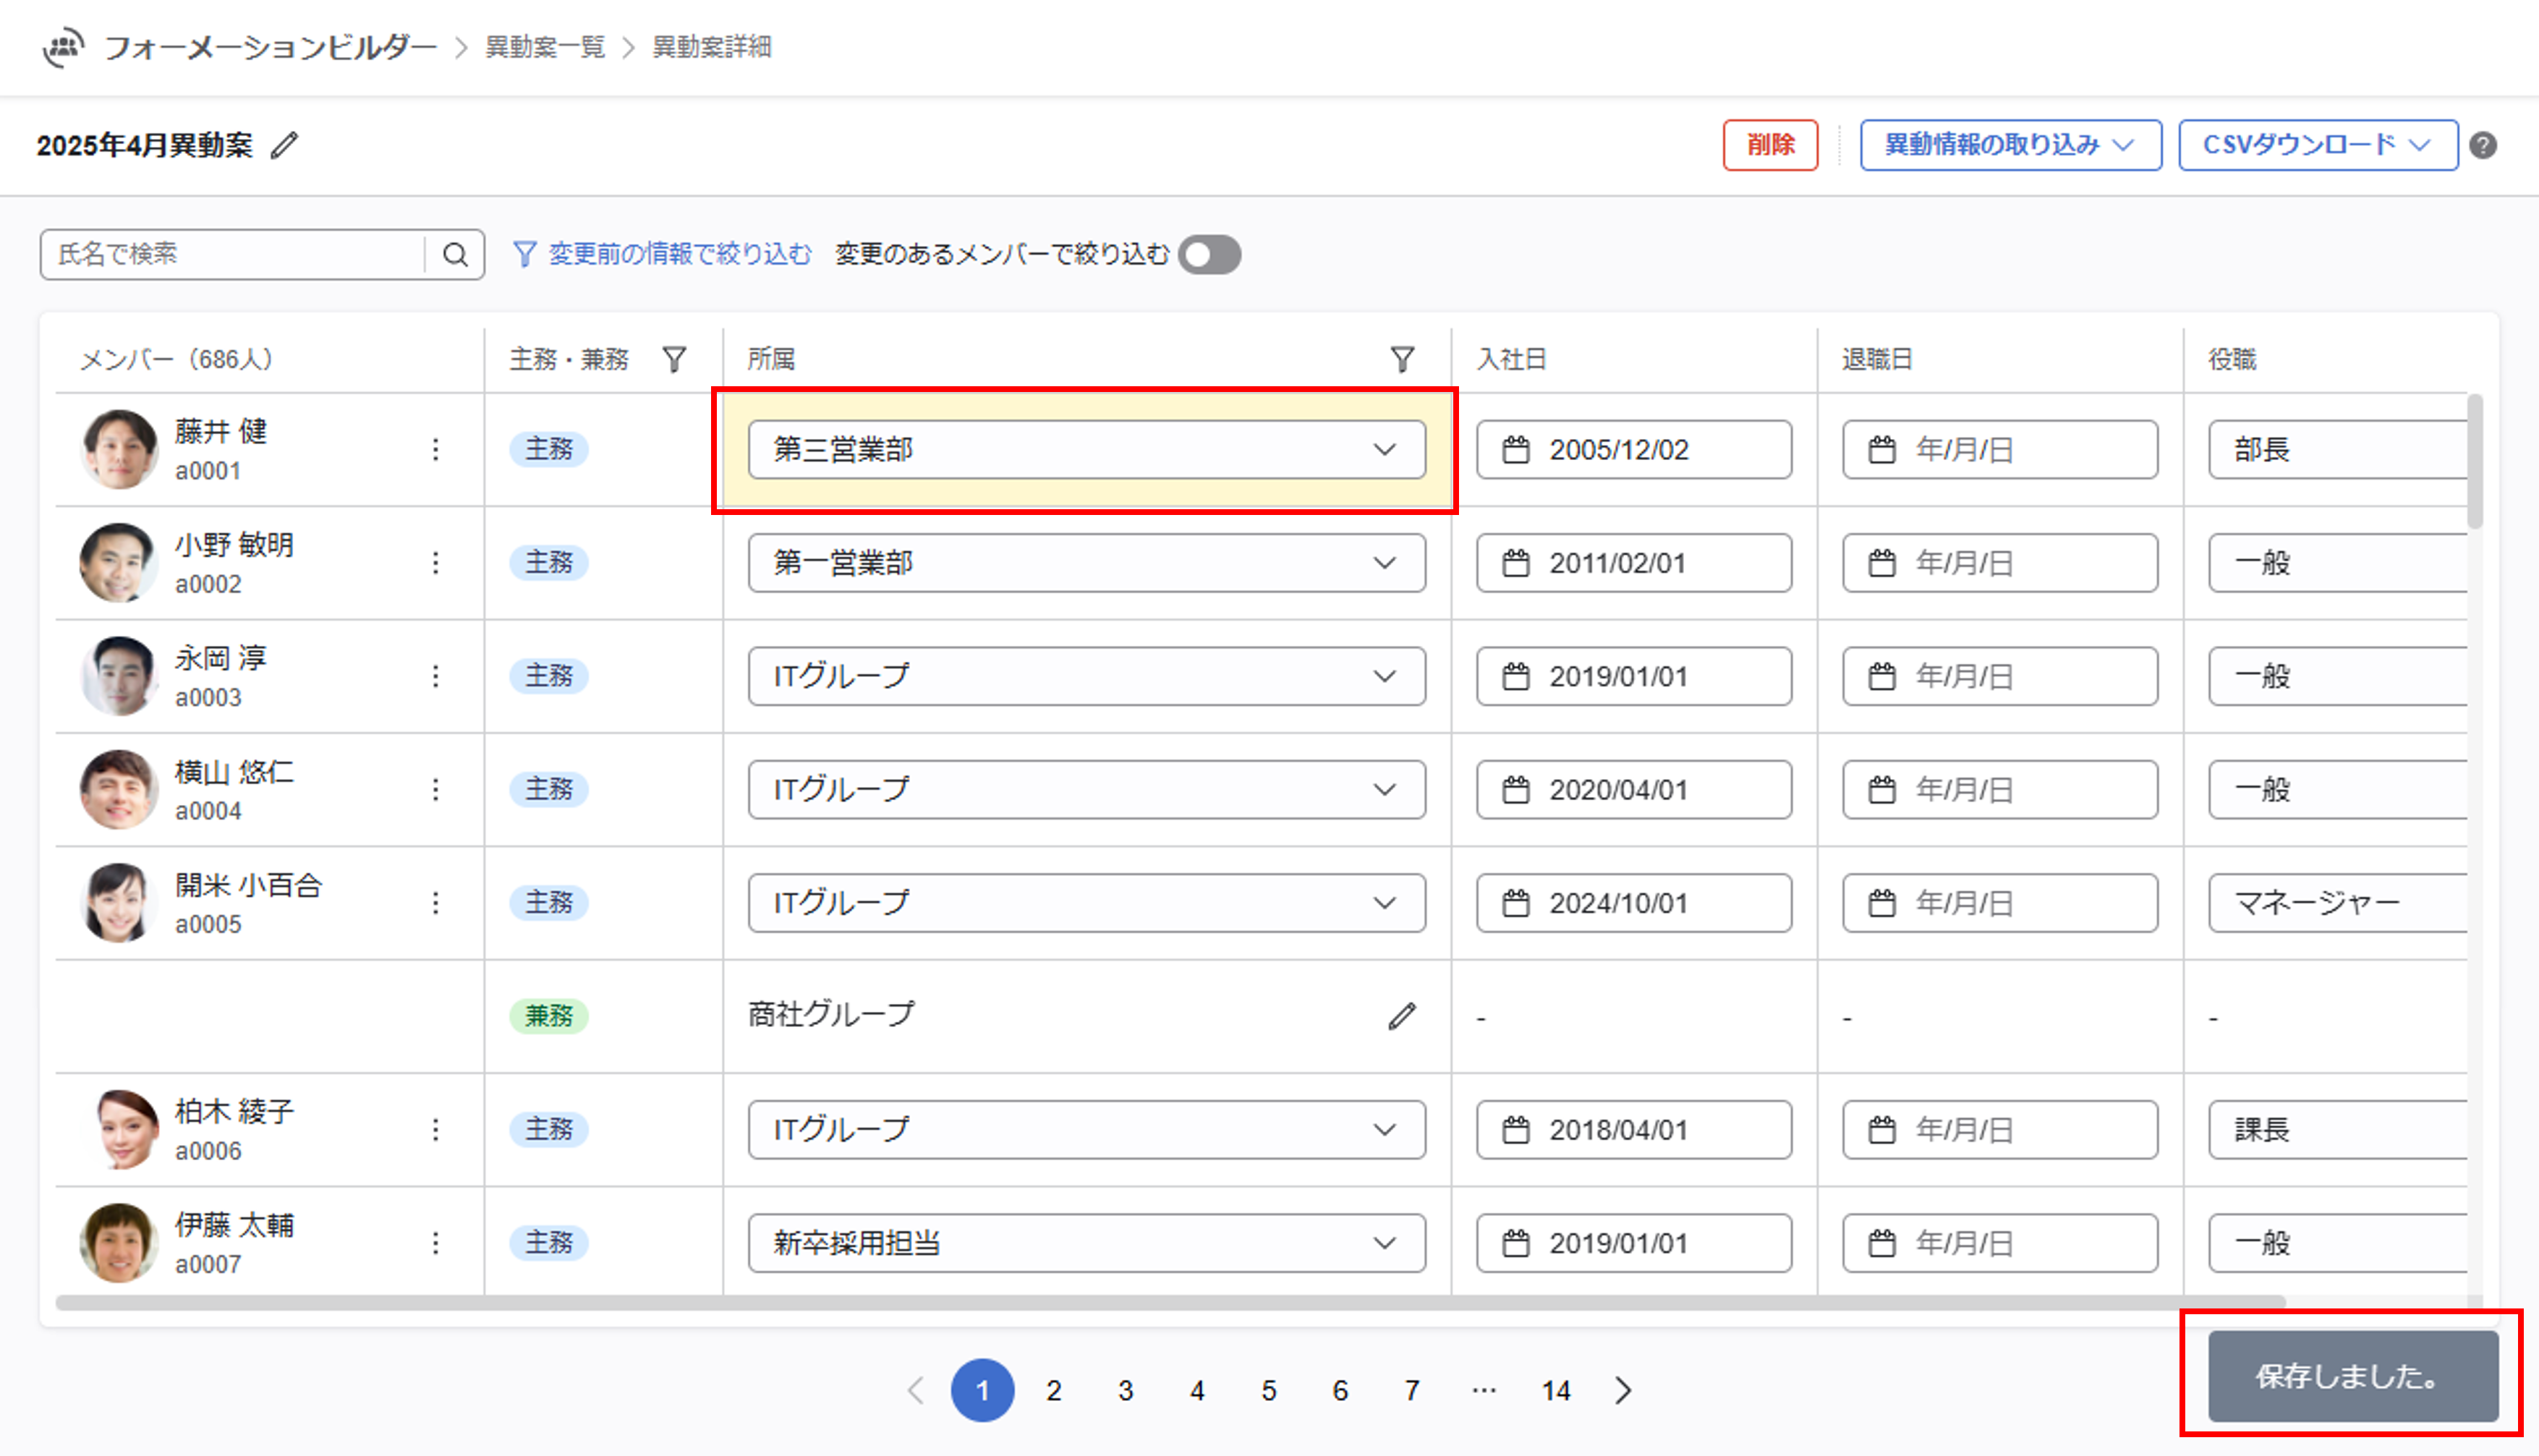Screen dimensions: 2539x1456
Task: Open the 所属 column filter icon
Action: 1402,359
